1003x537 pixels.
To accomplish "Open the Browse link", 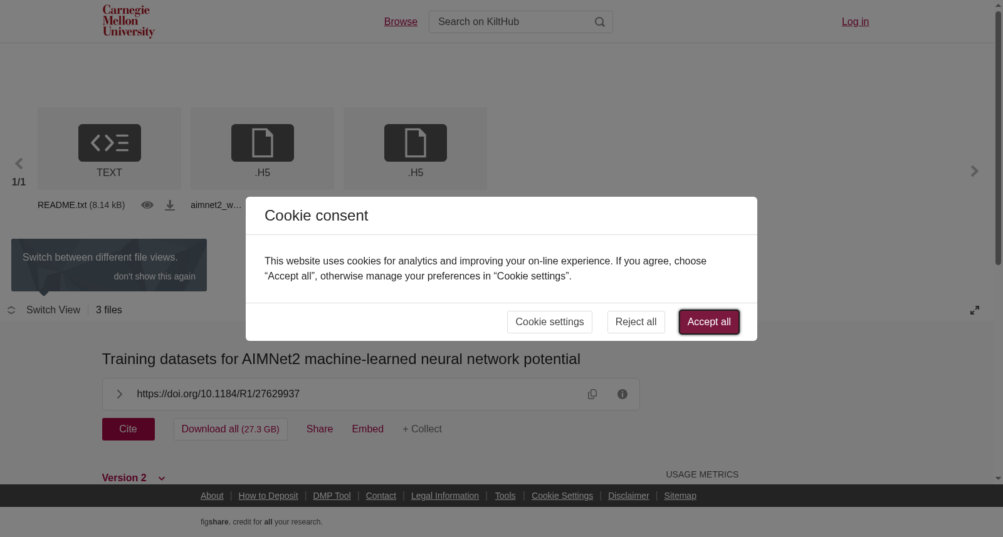I will (x=401, y=22).
